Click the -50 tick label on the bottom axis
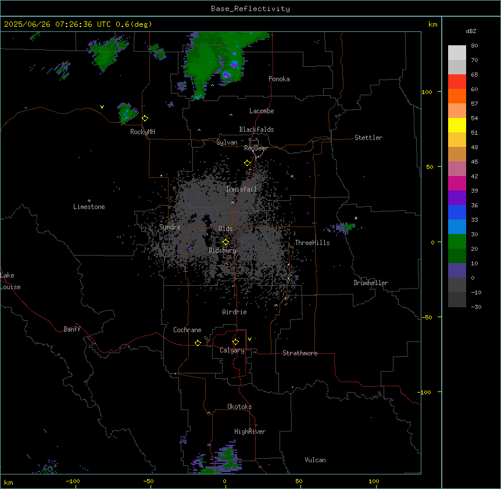 tap(148, 481)
